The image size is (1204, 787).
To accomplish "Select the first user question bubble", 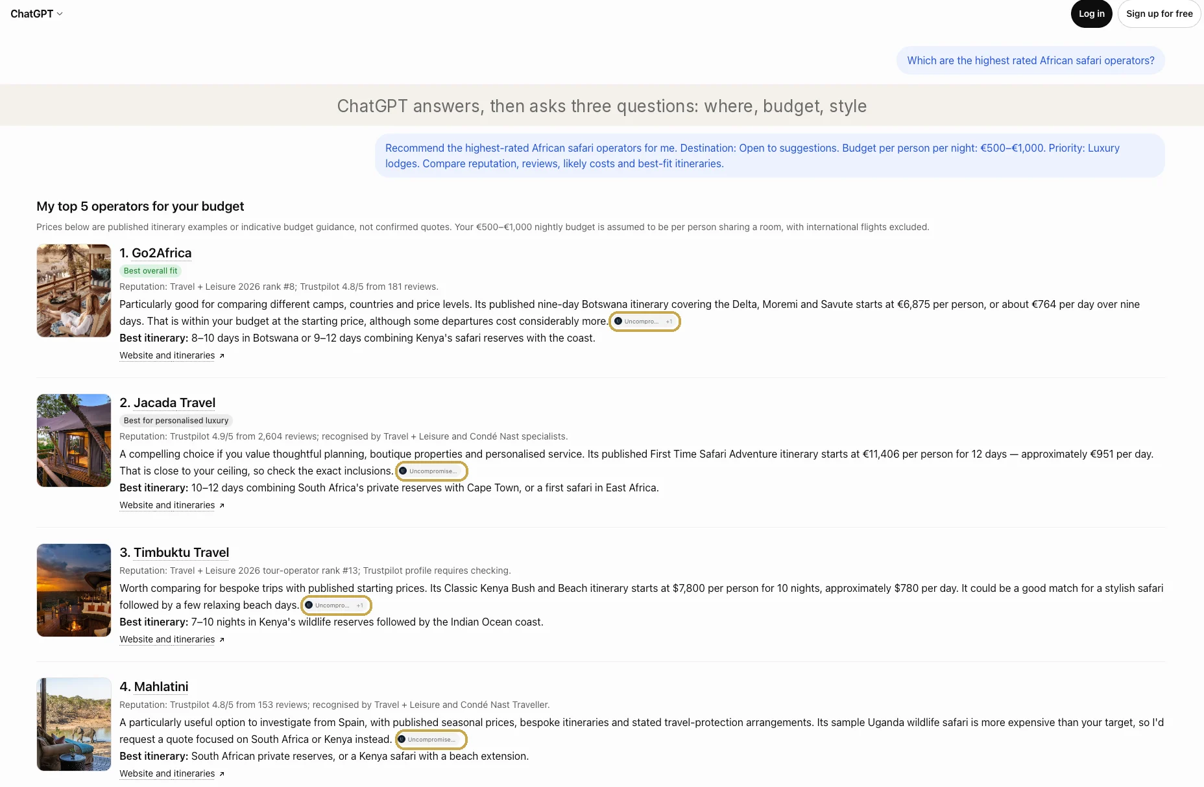I will tap(1030, 60).
